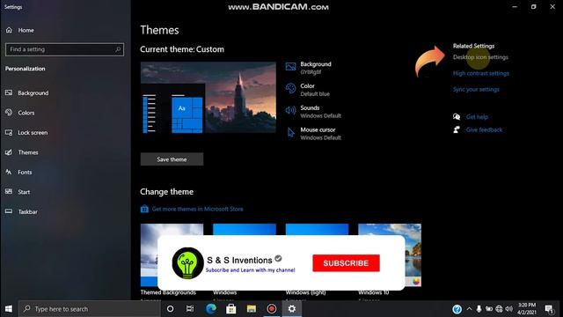This screenshot has width=563, height=317.
Task: Click the Colors sidebar palette icon
Action: (x=9, y=113)
